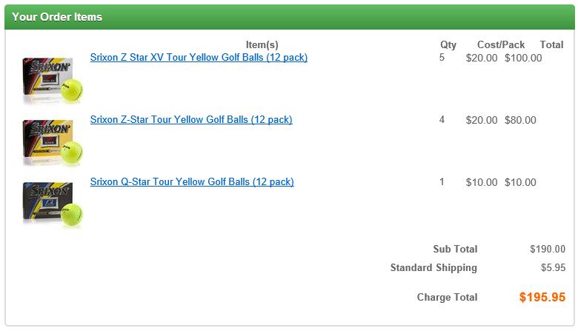Click the $190.00 sub total amount
Screen dimensions: 578x331
tap(548, 250)
